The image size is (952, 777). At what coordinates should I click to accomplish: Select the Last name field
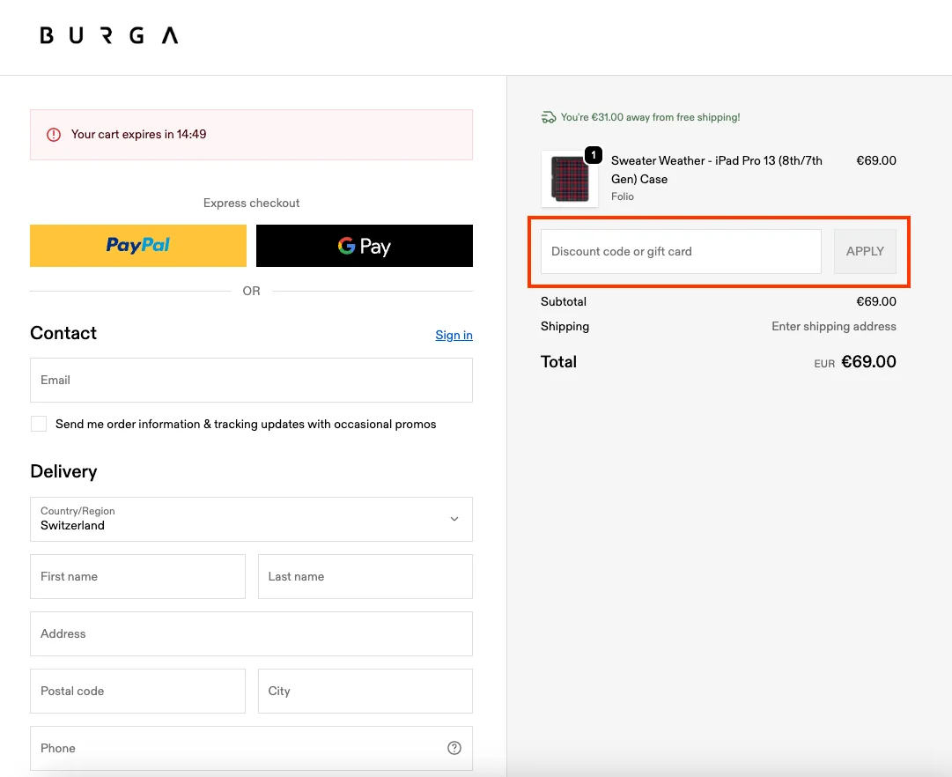[x=365, y=576]
